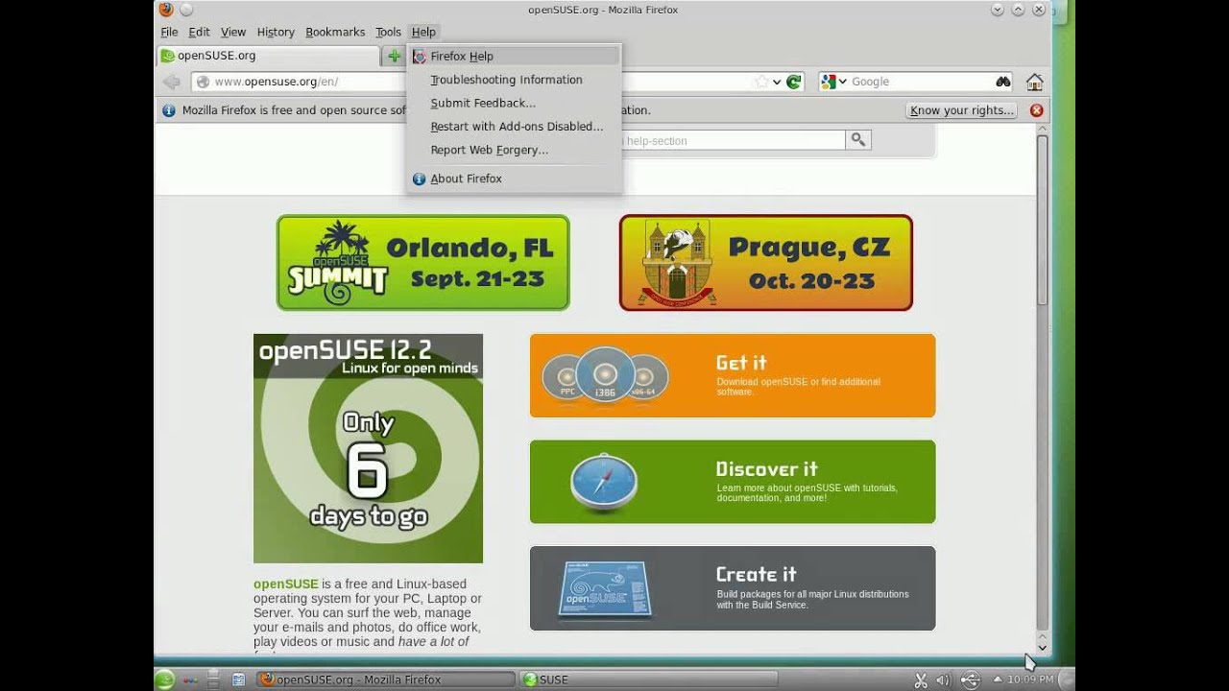Go to home page icon

click(1034, 82)
